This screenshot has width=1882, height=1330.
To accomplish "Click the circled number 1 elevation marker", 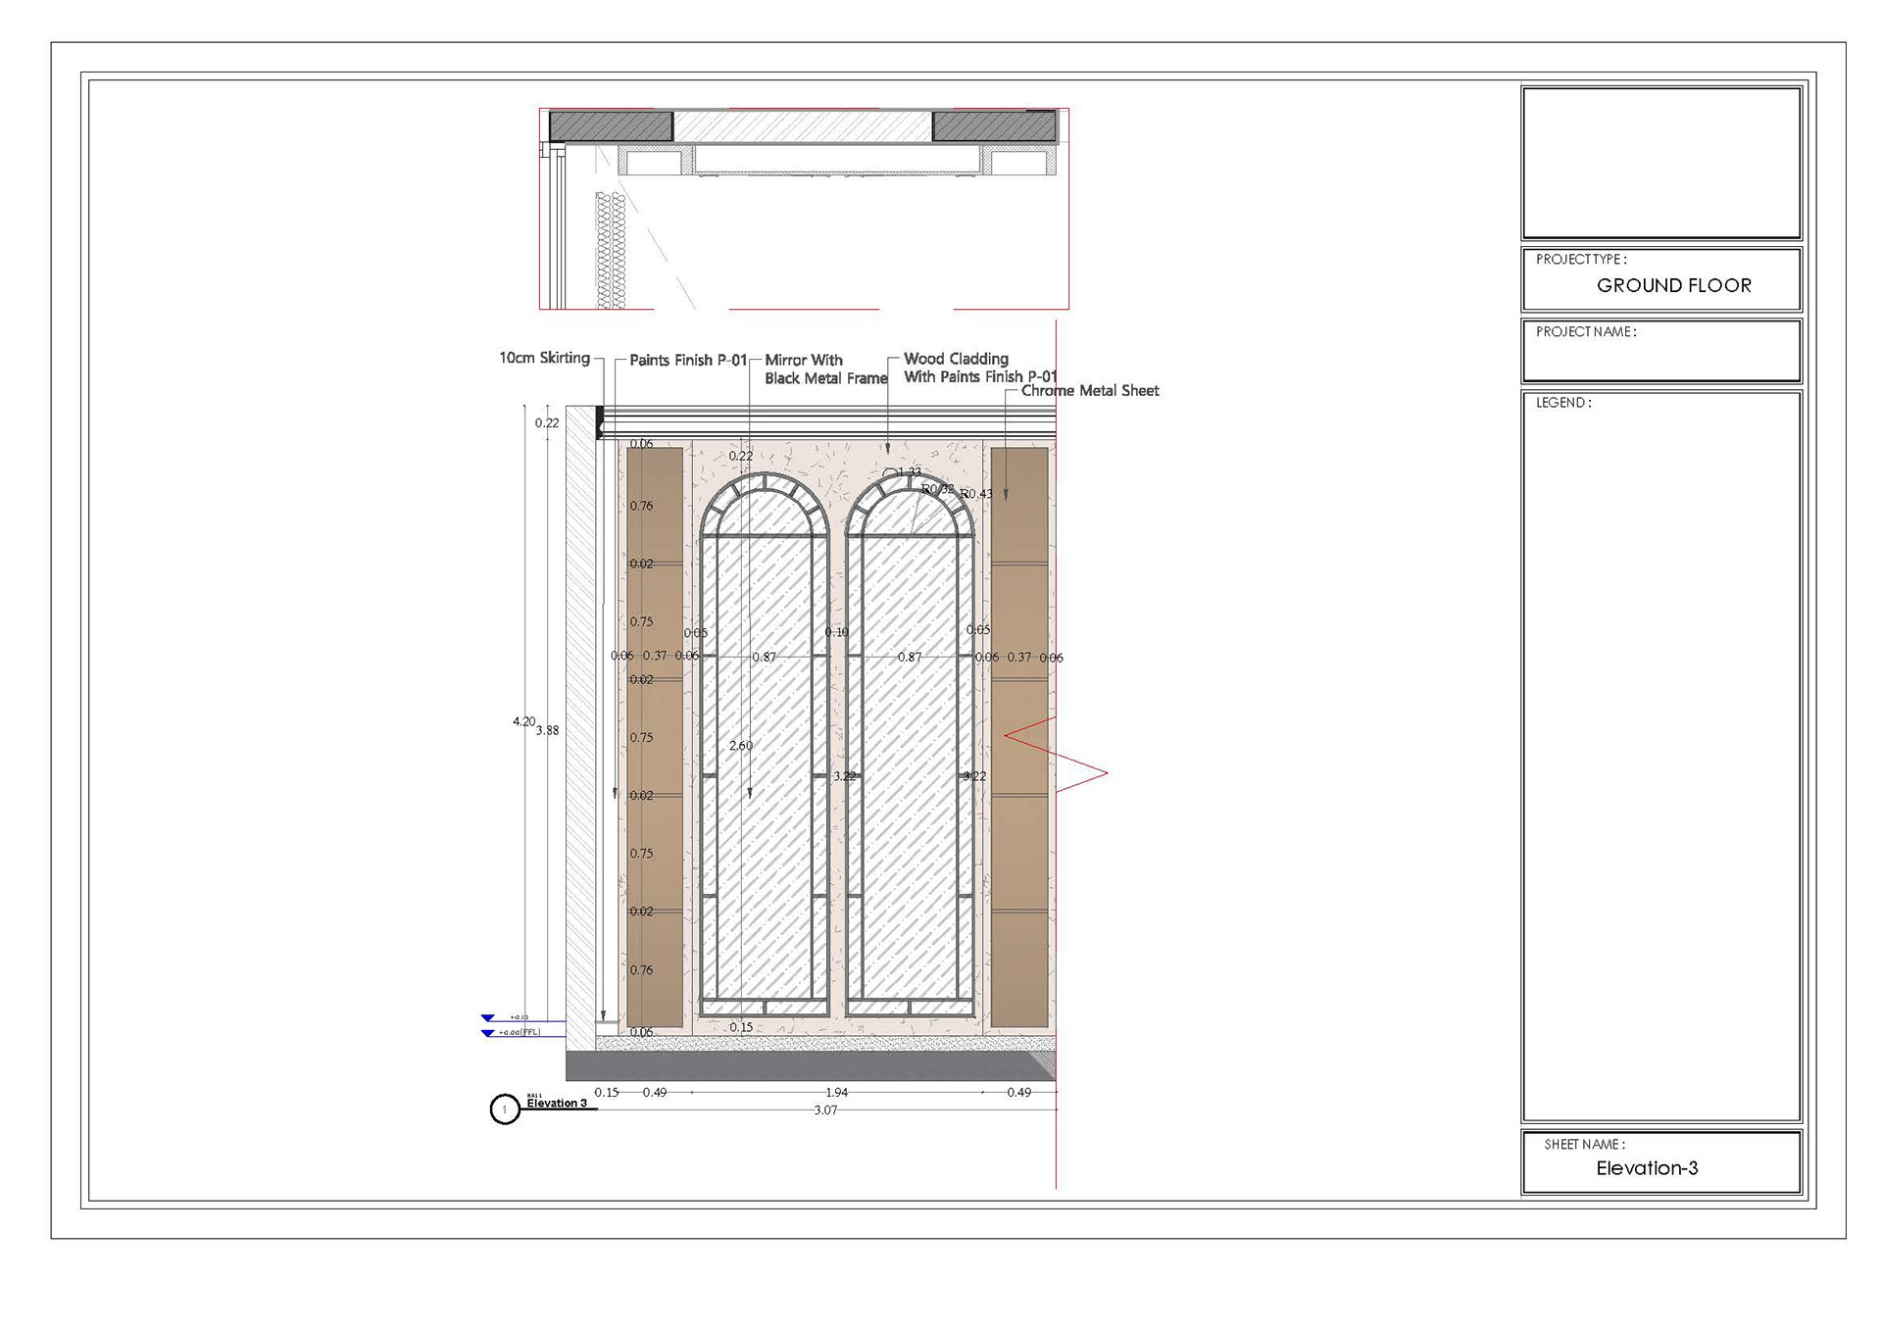I will pyautogui.click(x=504, y=1109).
